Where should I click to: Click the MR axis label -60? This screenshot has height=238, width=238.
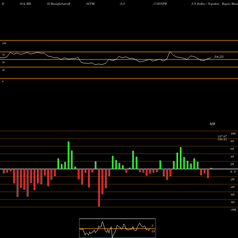[x=232, y=195]
